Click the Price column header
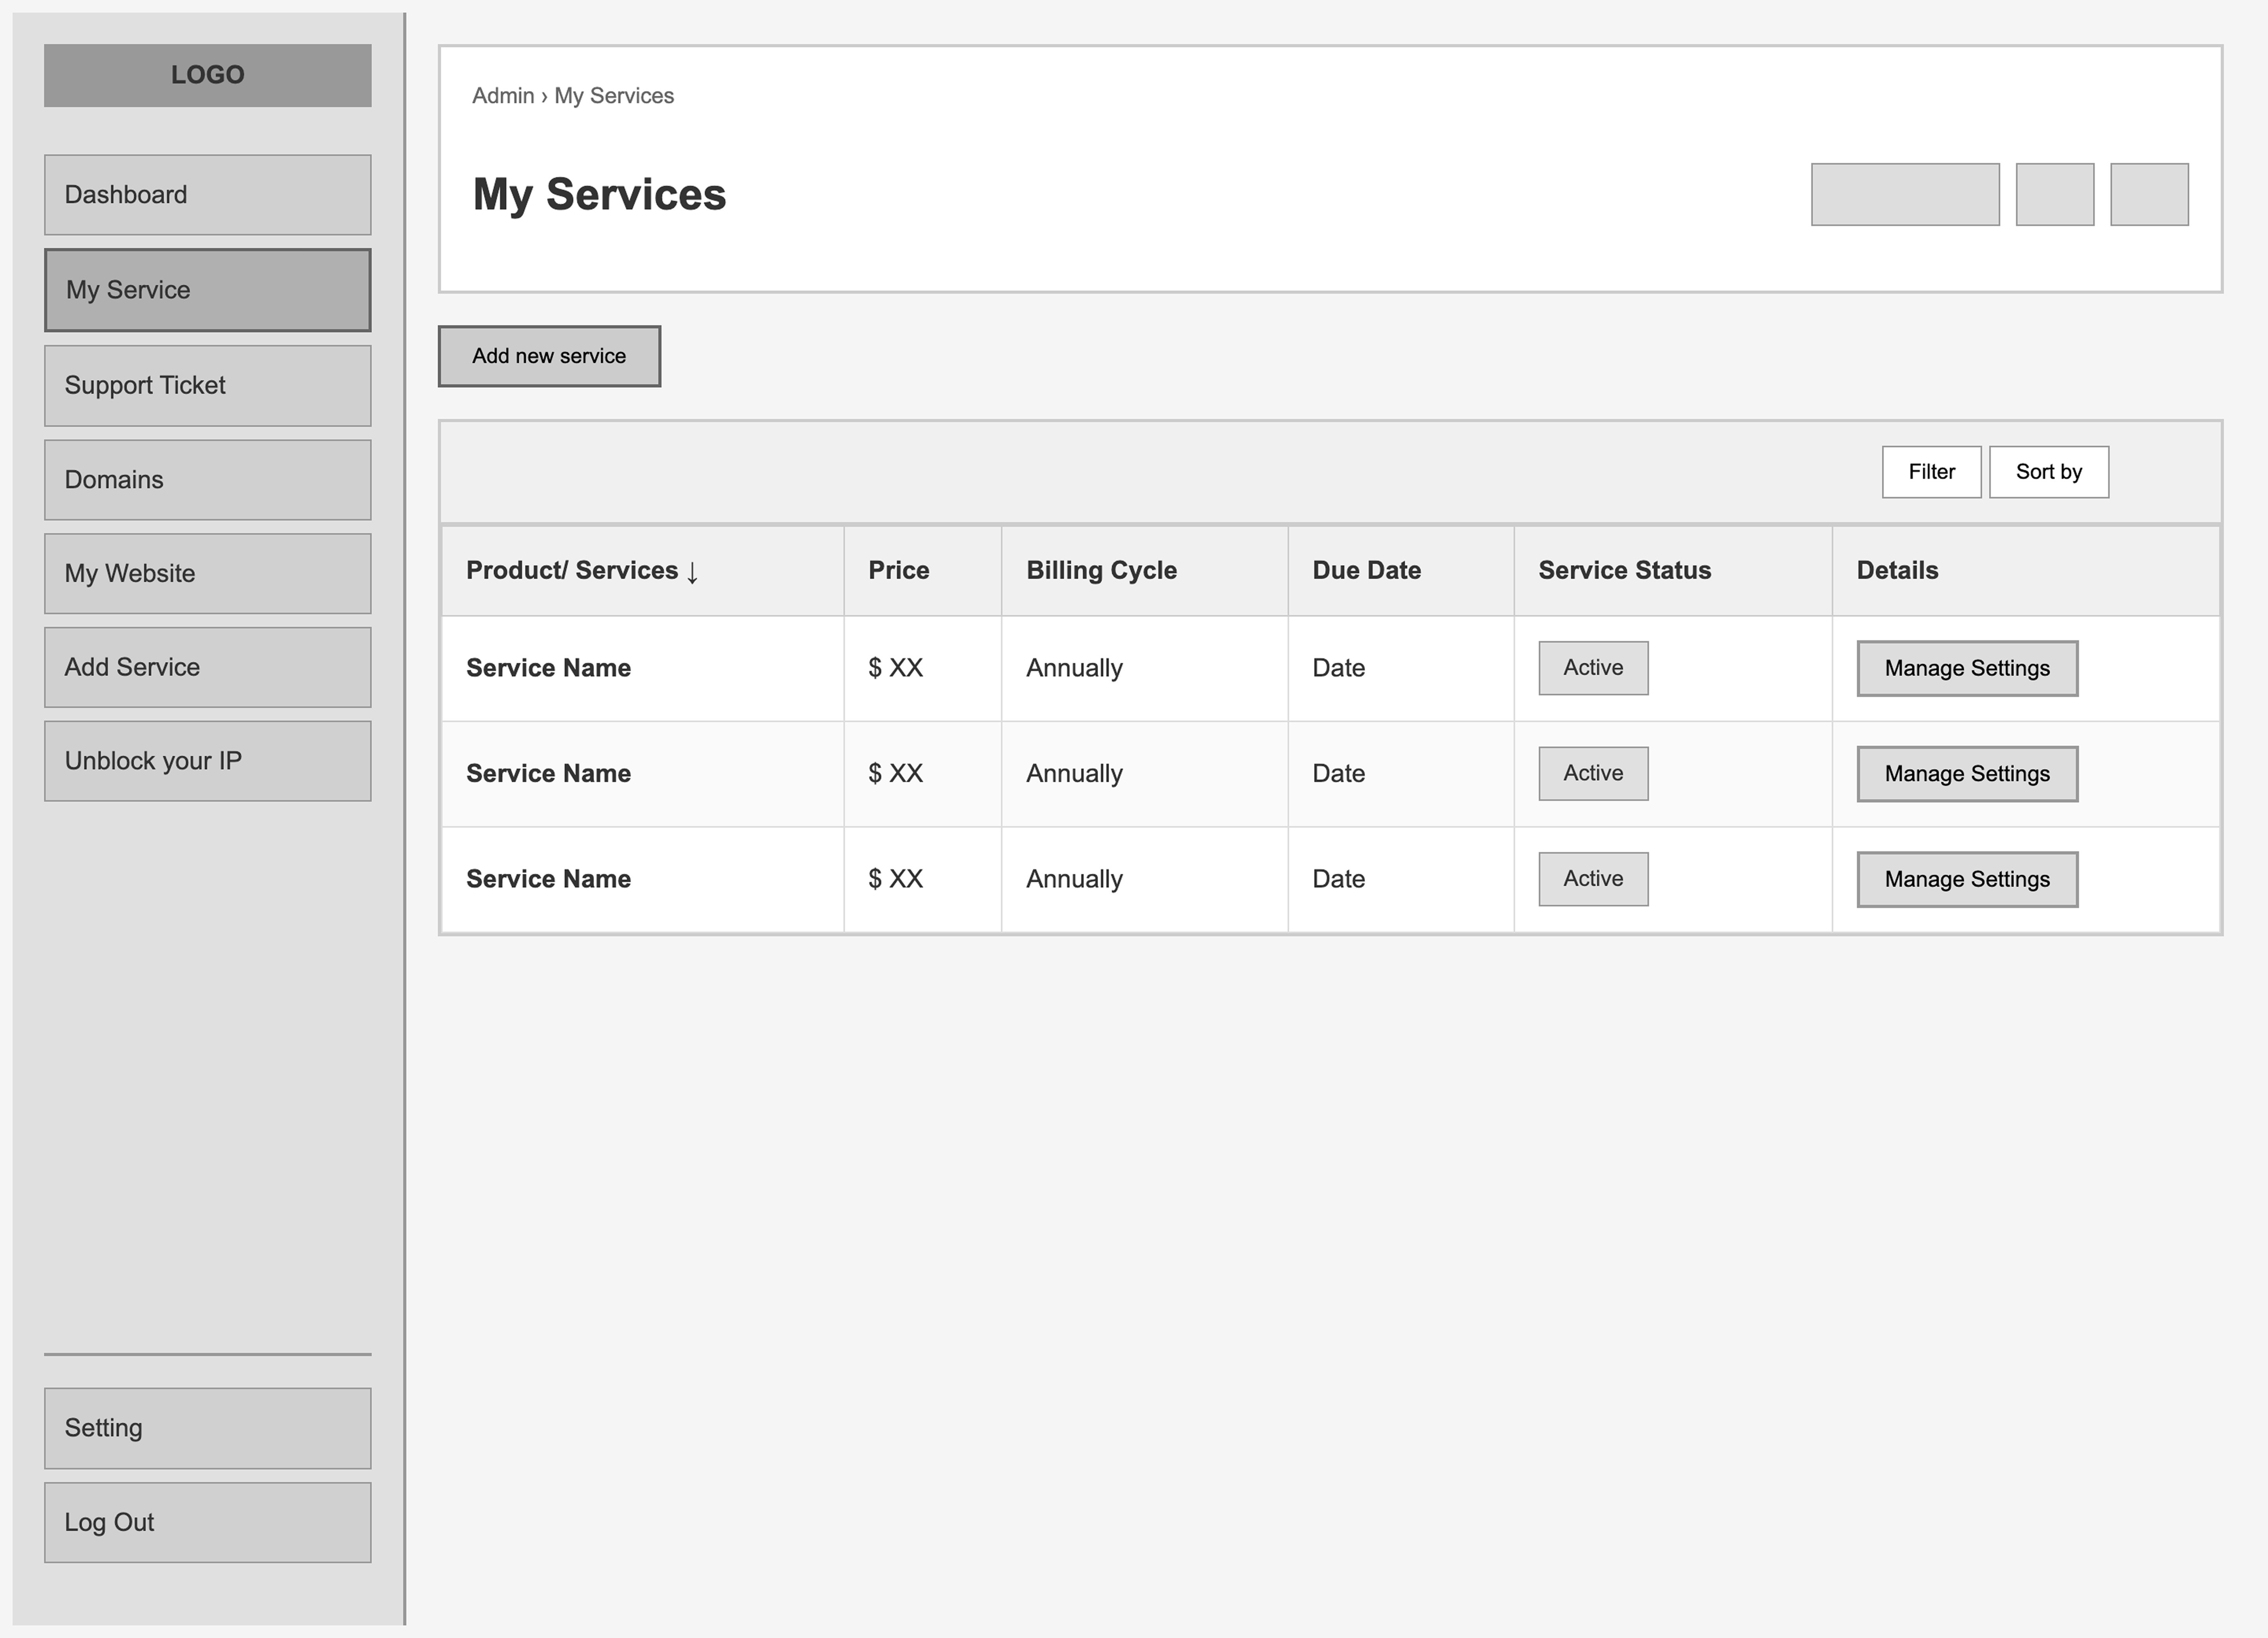 [898, 570]
